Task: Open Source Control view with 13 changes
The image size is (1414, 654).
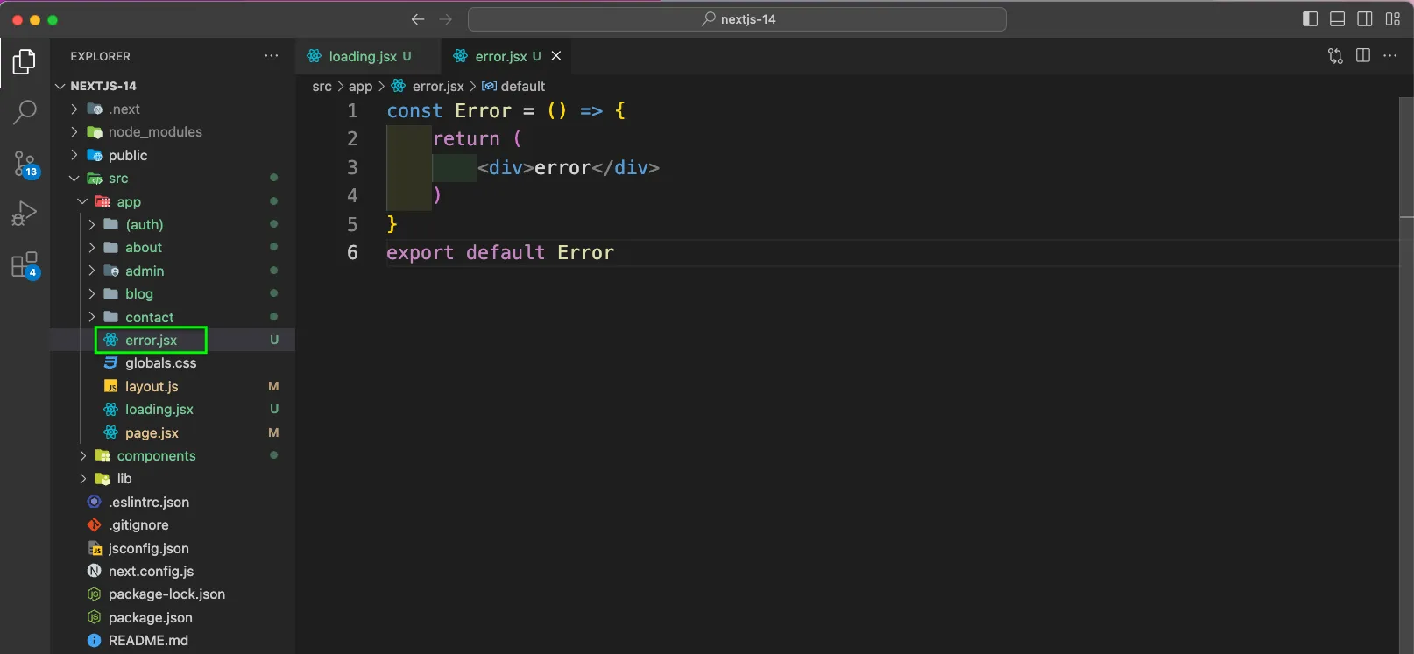Action: (25, 164)
